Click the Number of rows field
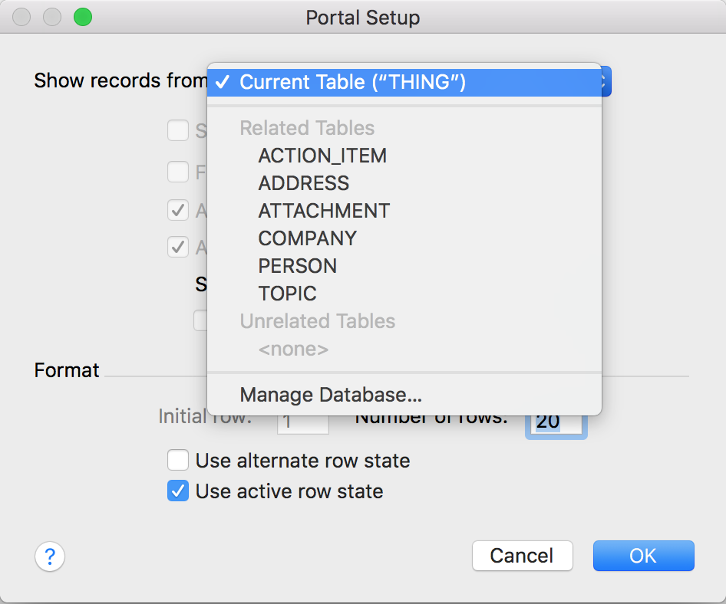Image resolution: width=726 pixels, height=604 pixels. pyautogui.click(x=556, y=422)
